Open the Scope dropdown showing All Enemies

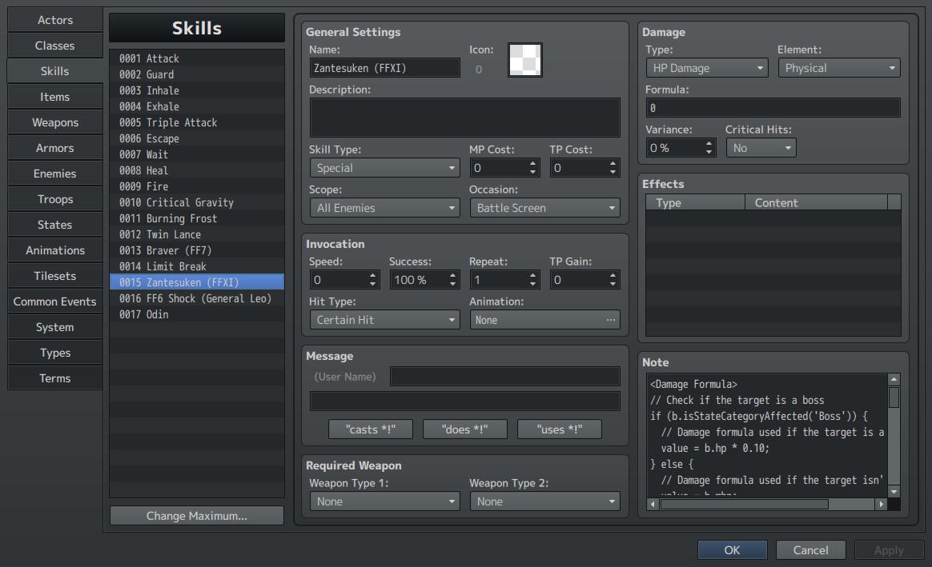[384, 208]
